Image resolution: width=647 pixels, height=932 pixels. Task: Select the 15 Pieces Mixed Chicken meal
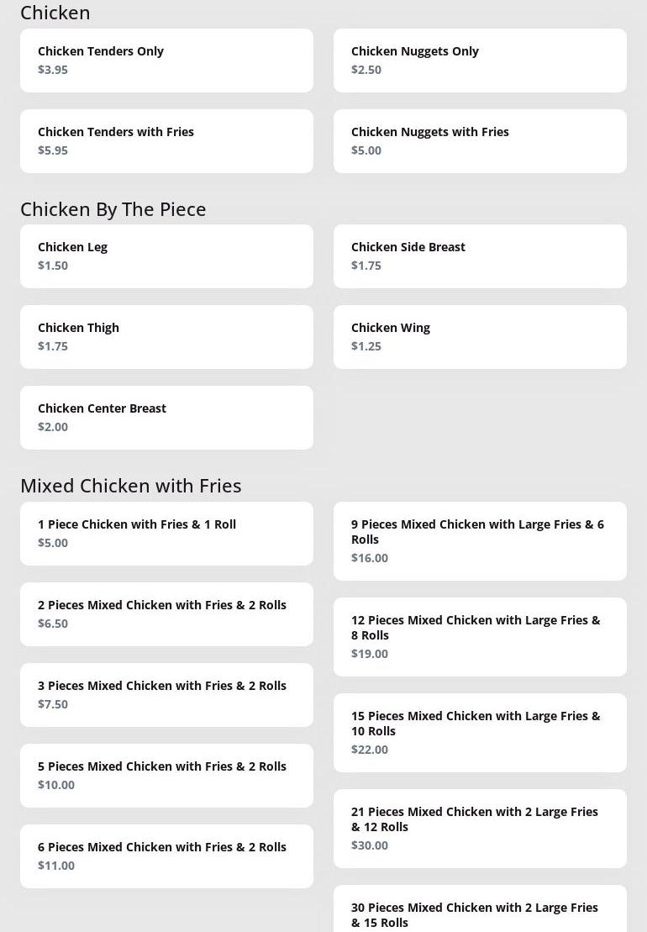(x=480, y=733)
